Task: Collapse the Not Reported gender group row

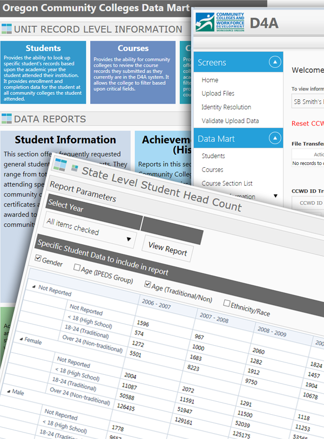Action: (x=34, y=286)
